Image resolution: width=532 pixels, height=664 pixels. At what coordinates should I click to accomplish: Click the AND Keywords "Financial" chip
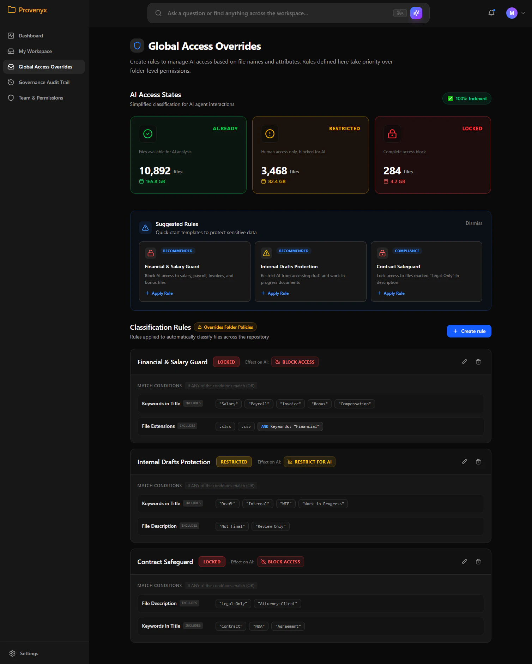[290, 426]
